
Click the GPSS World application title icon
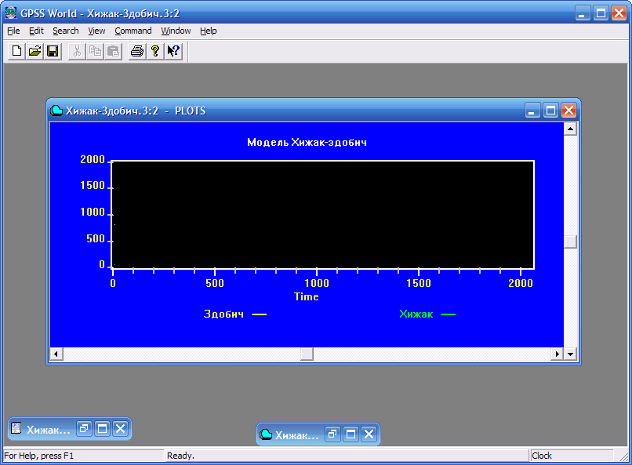[x=11, y=13]
